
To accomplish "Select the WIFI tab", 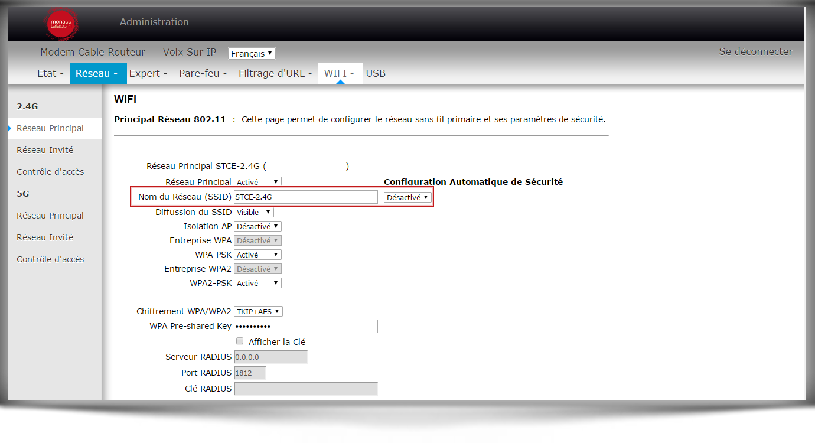I will 339,73.
